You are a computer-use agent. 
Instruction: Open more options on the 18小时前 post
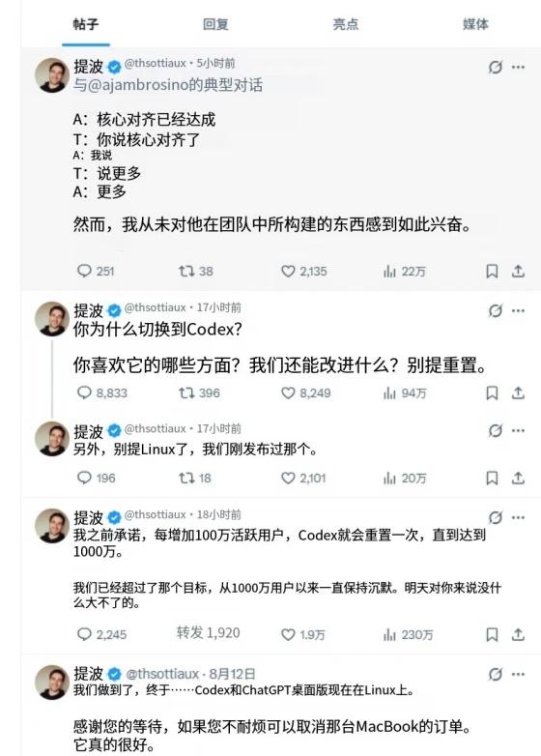pyautogui.click(x=519, y=518)
